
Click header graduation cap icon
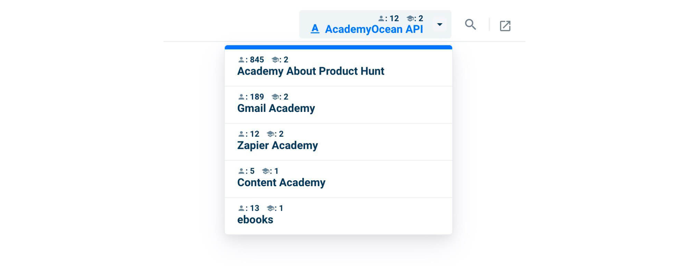pyautogui.click(x=410, y=18)
